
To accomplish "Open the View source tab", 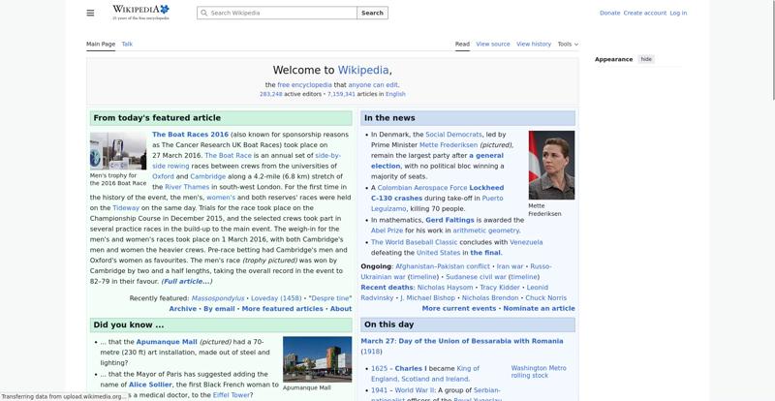I will point(493,44).
